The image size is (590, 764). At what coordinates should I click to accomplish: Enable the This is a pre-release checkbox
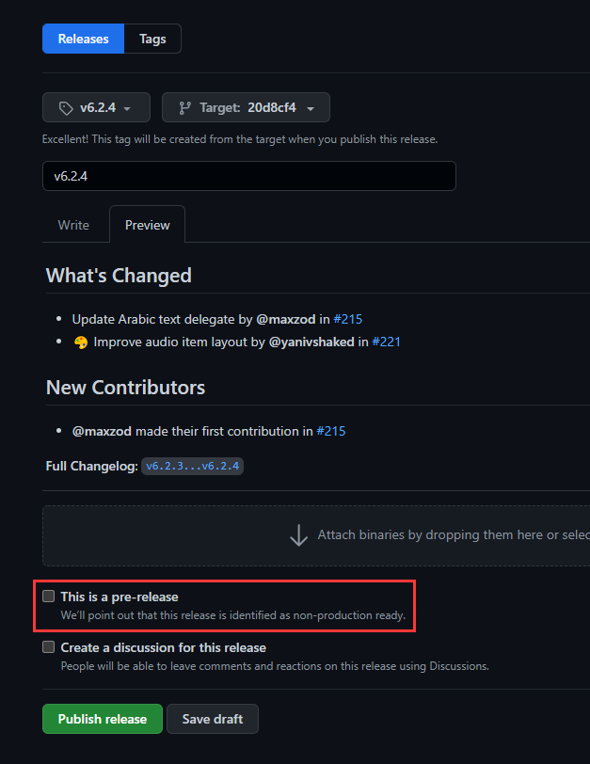(x=49, y=596)
